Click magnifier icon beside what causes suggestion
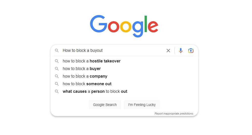252x135 pixels. click(x=57, y=91)
